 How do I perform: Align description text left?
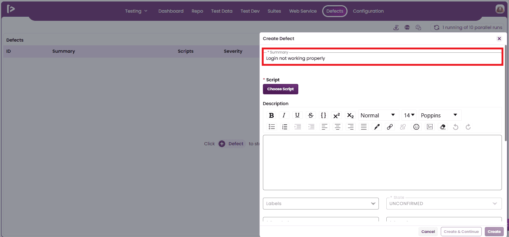324,127
